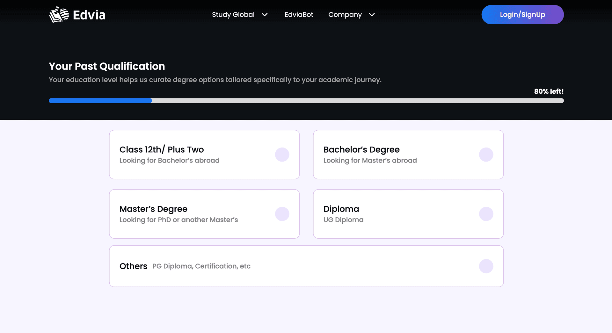
Task: Go to home via Edvia wordmark
Action: point(89,15)
